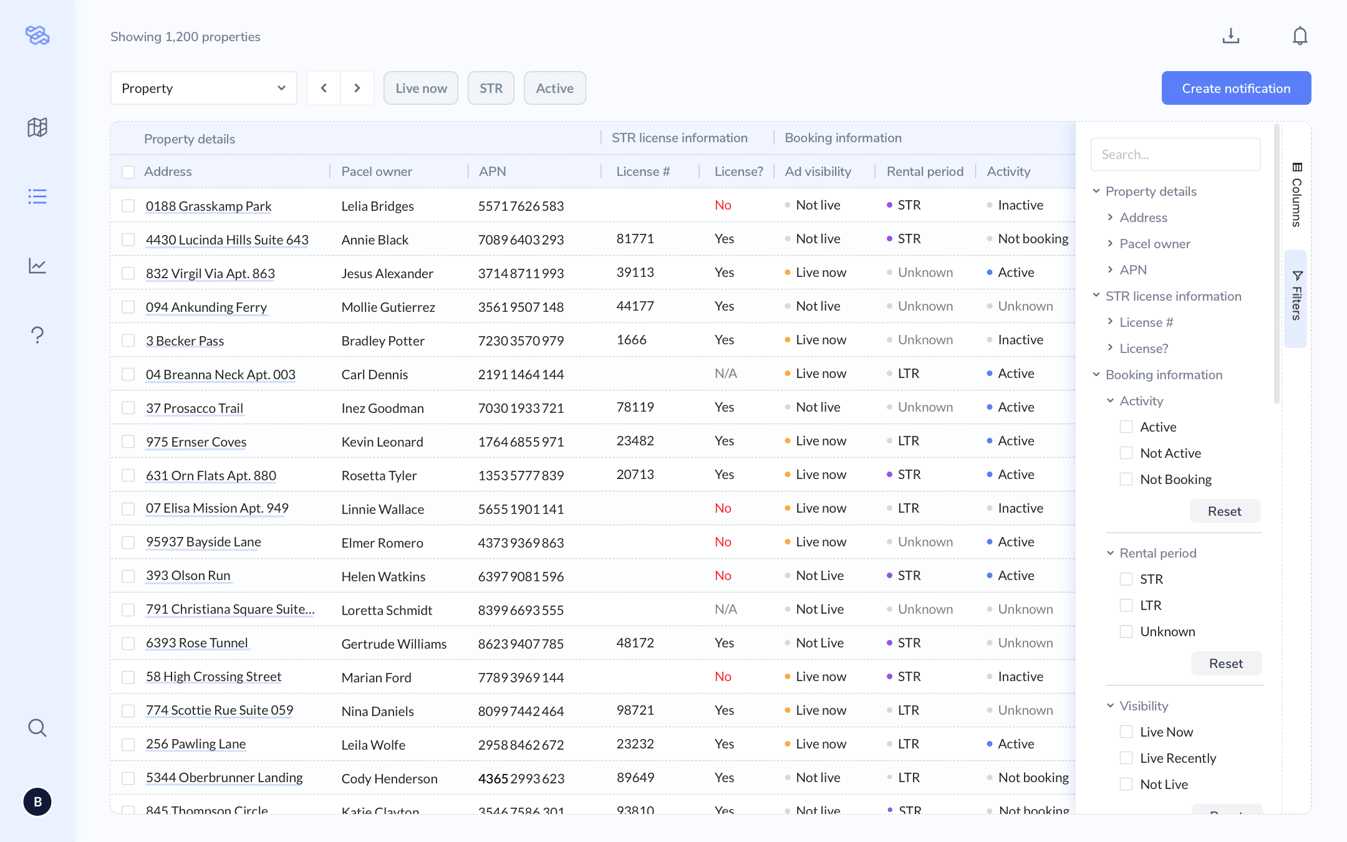This screenshot has height=842, width=1347.
Task: Open the notifications bell icon
Action: coord(1300,36)
